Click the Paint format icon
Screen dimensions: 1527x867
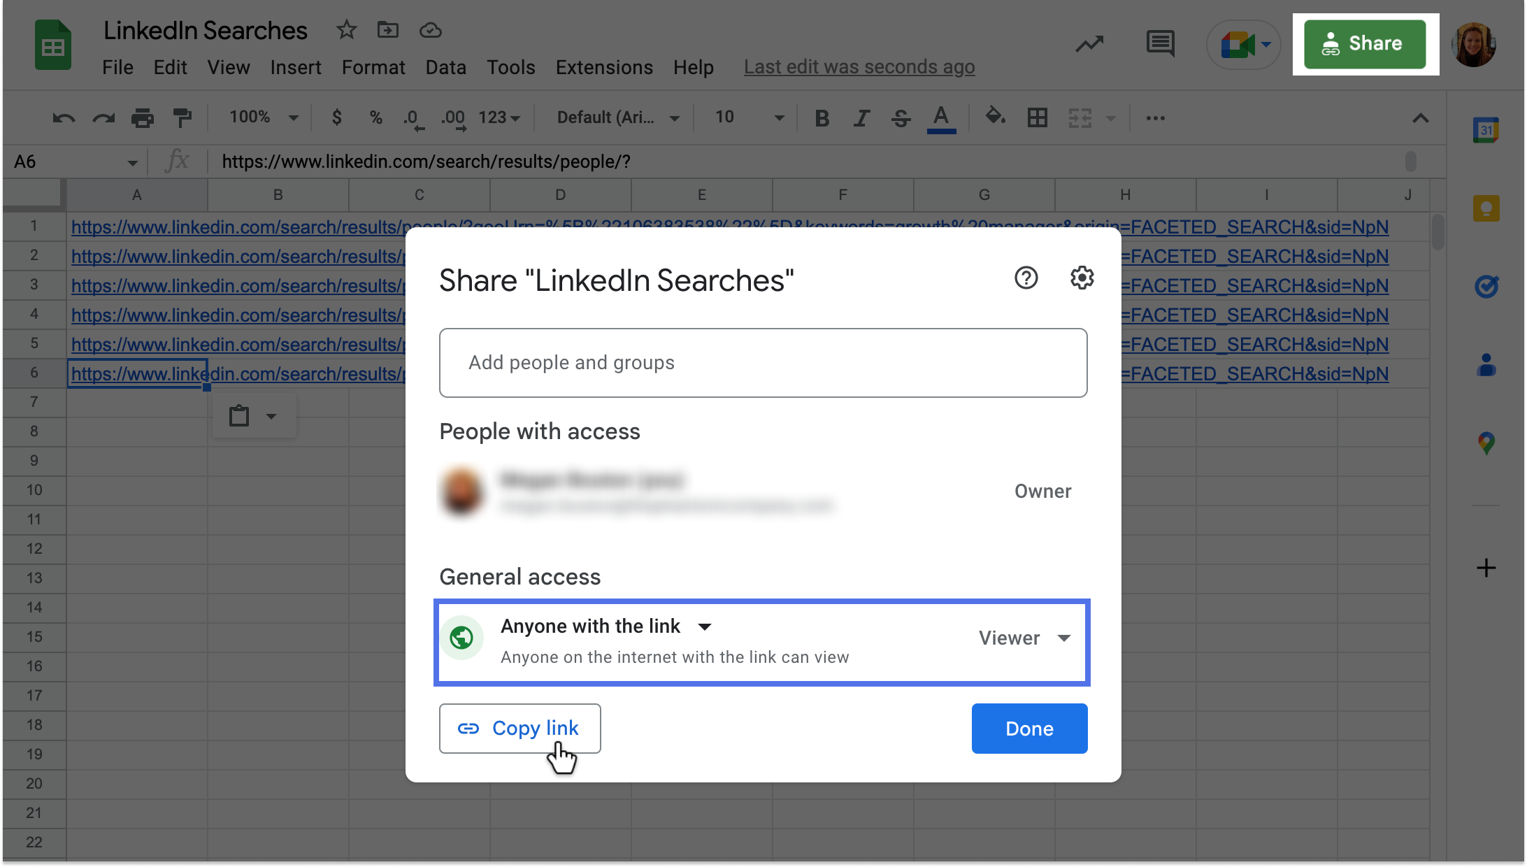[182, 118]
